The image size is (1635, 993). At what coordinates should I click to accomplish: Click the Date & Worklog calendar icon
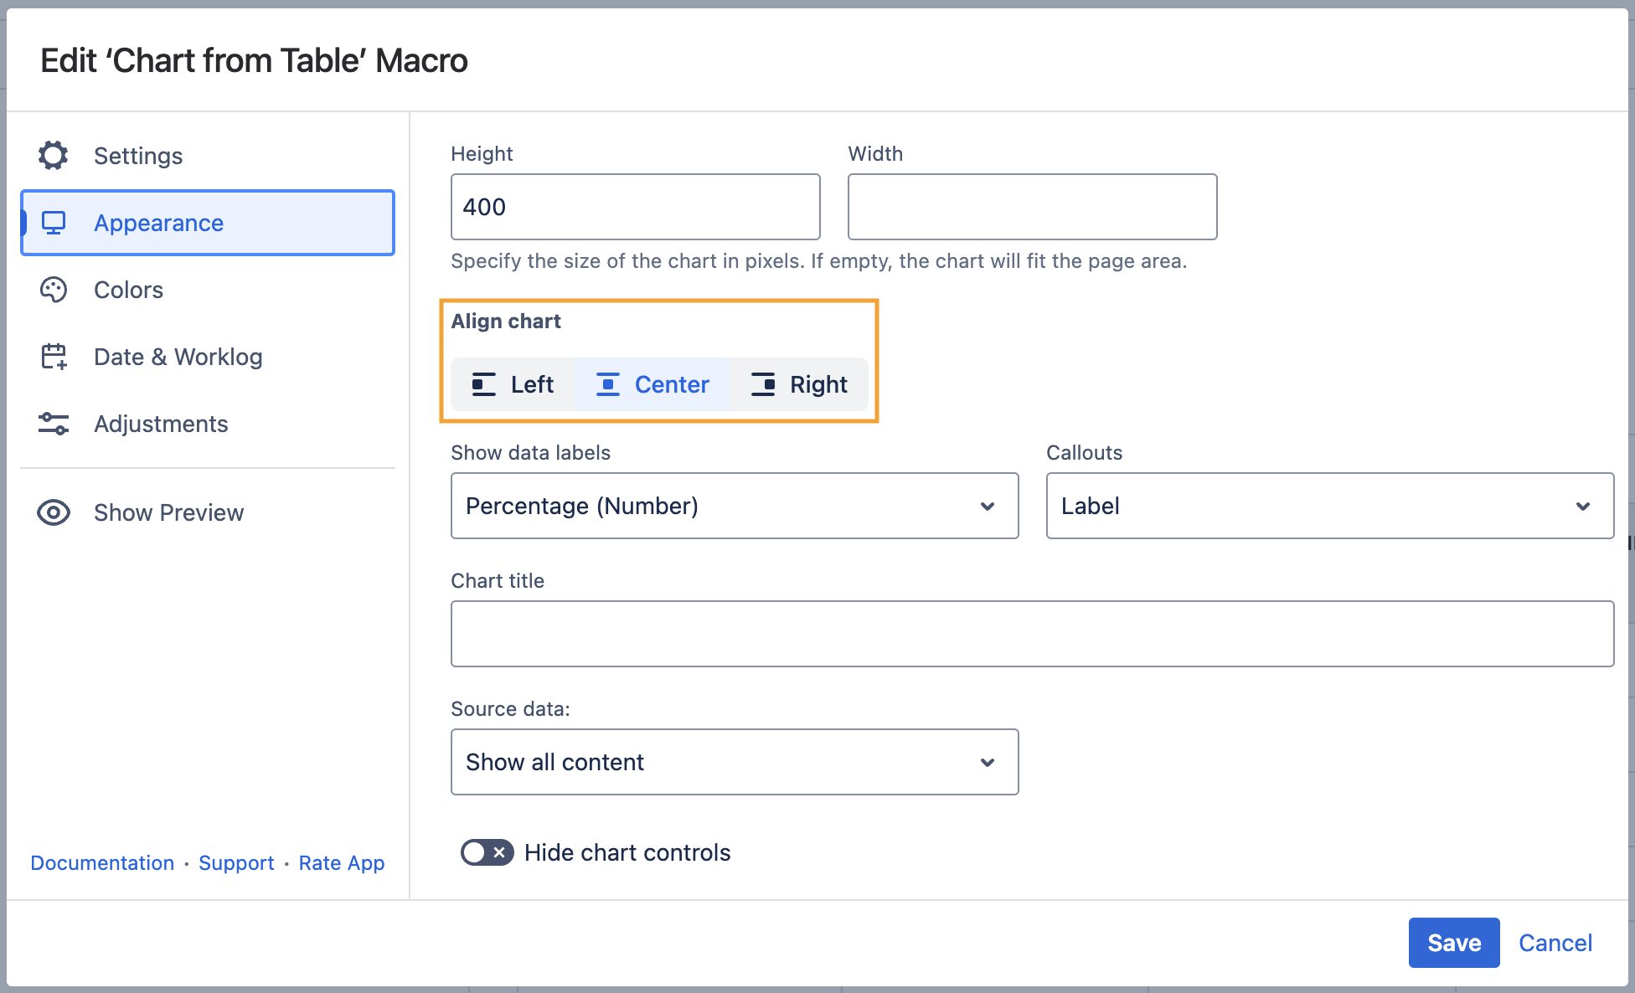pos(54,357)
